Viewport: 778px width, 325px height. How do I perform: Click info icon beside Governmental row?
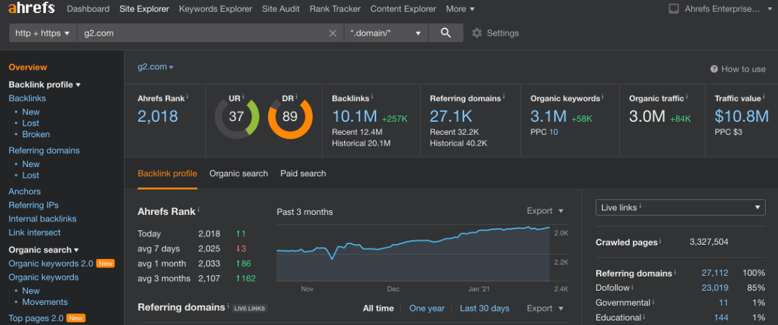[x=653, y=302]
